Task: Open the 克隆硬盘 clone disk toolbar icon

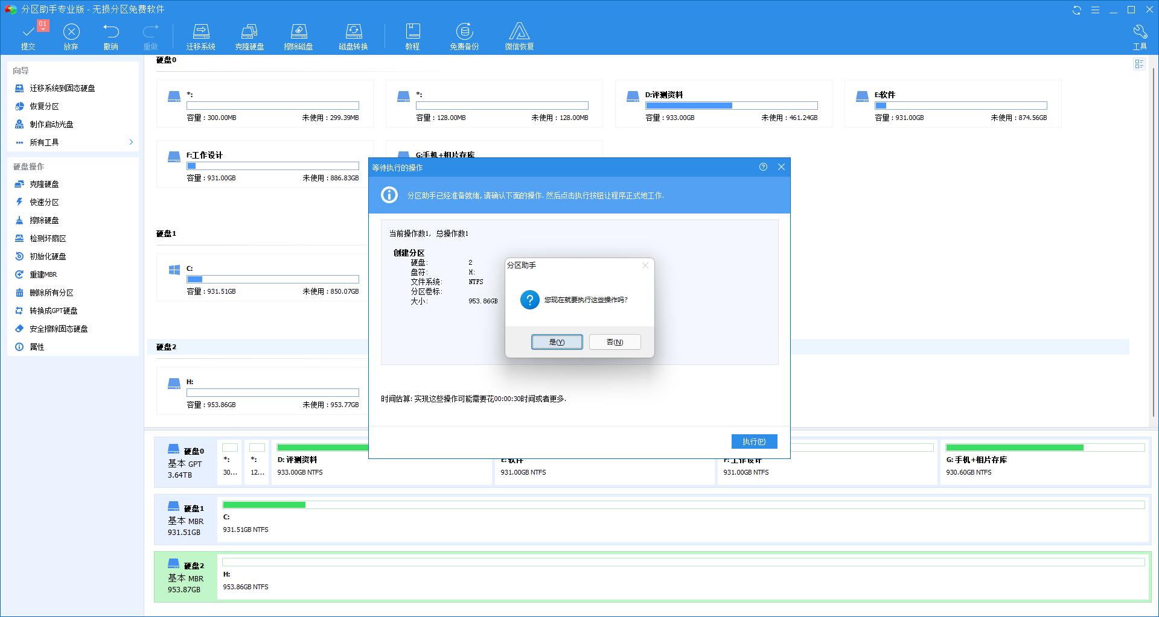Action: coord(249,32)
